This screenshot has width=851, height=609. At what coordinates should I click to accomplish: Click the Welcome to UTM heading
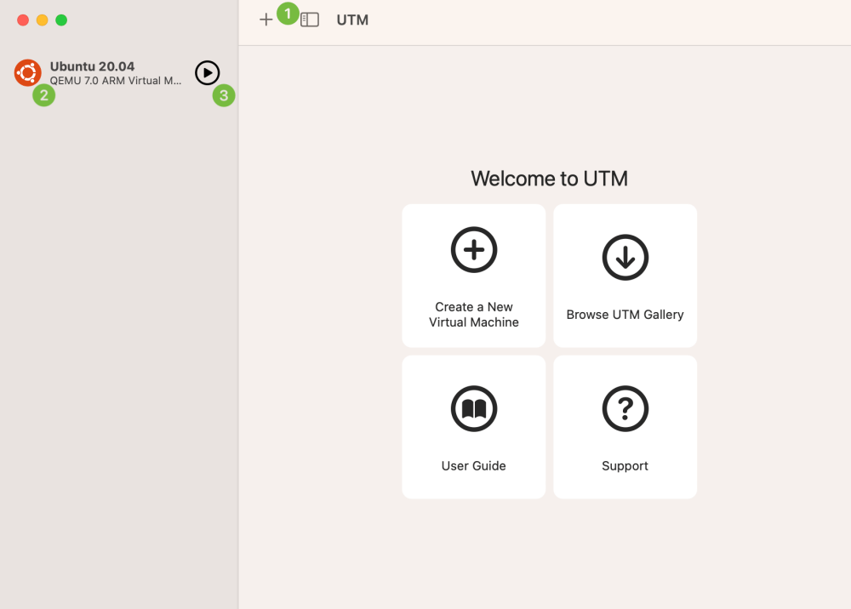coord(549,179)
